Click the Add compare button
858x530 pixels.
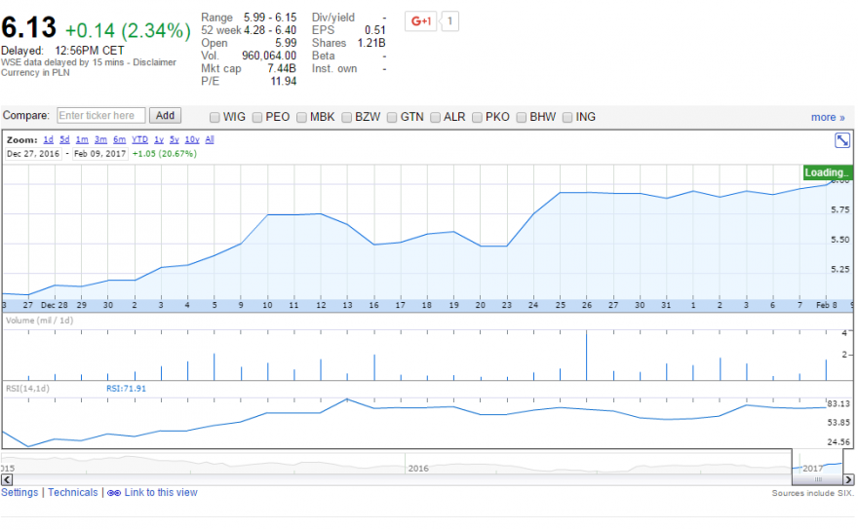click(165, 116)
